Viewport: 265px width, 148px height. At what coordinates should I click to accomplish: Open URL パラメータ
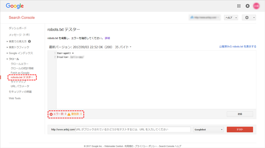[x=20, y=86]
